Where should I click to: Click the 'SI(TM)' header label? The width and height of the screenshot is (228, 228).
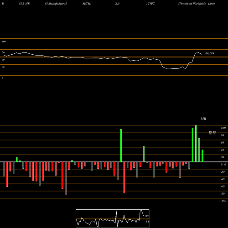[87, 4]
